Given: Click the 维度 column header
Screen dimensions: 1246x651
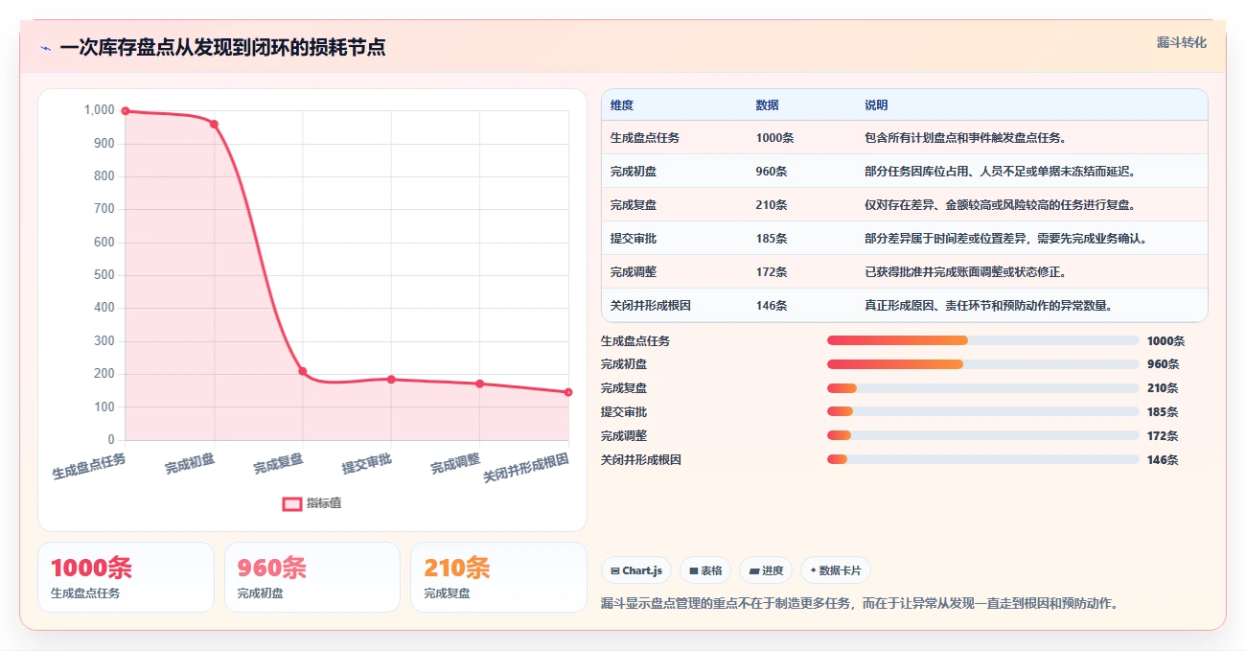Looking at the screenshot, I should (x=622, y=105).
